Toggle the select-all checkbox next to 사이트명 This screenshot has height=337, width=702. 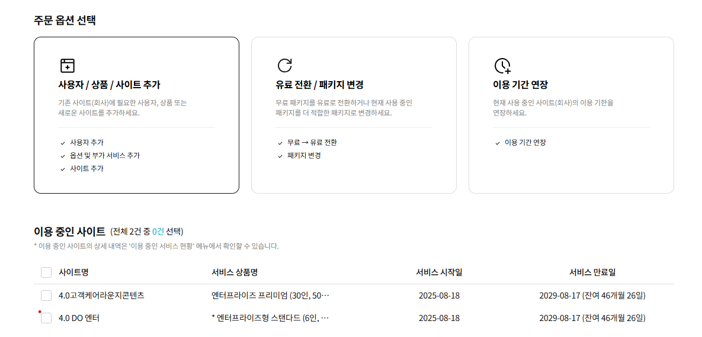click(46, 272)
